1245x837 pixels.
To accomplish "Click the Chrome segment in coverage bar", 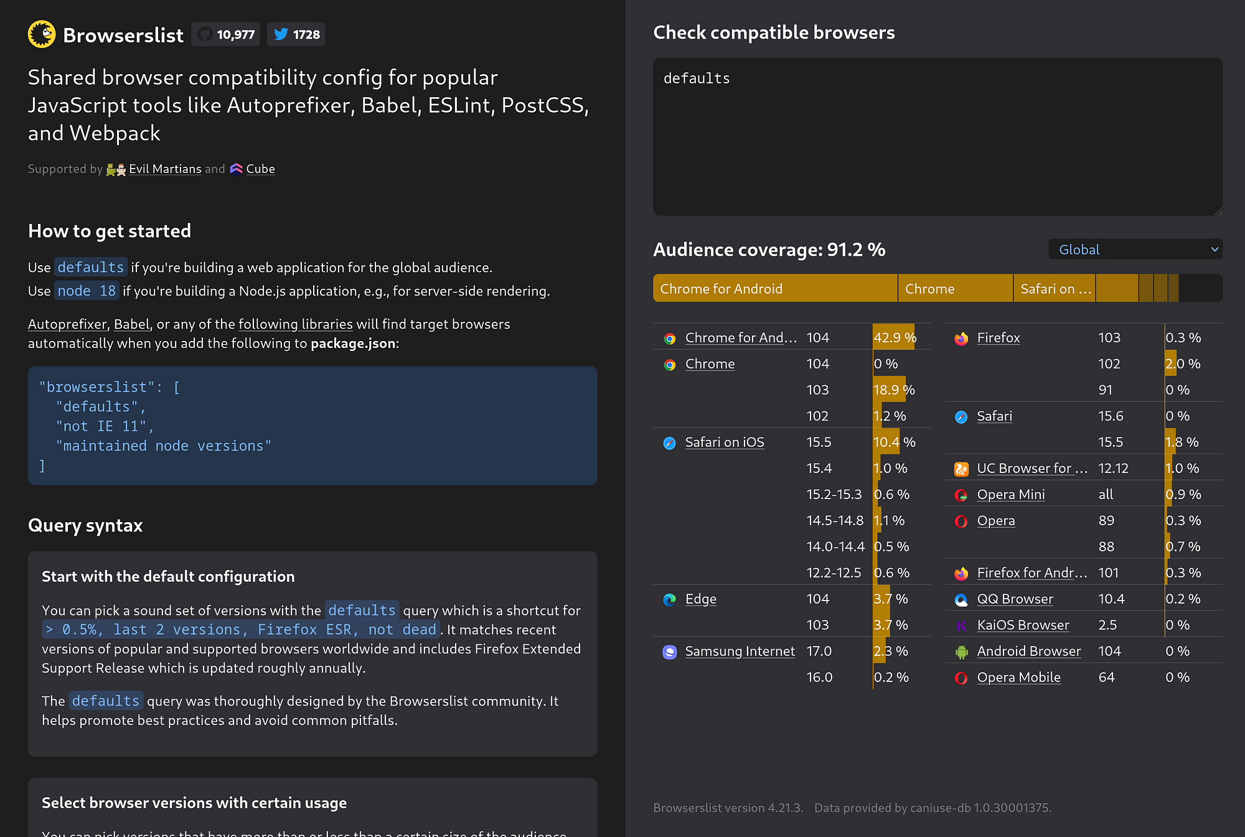I will pos(956,288).
